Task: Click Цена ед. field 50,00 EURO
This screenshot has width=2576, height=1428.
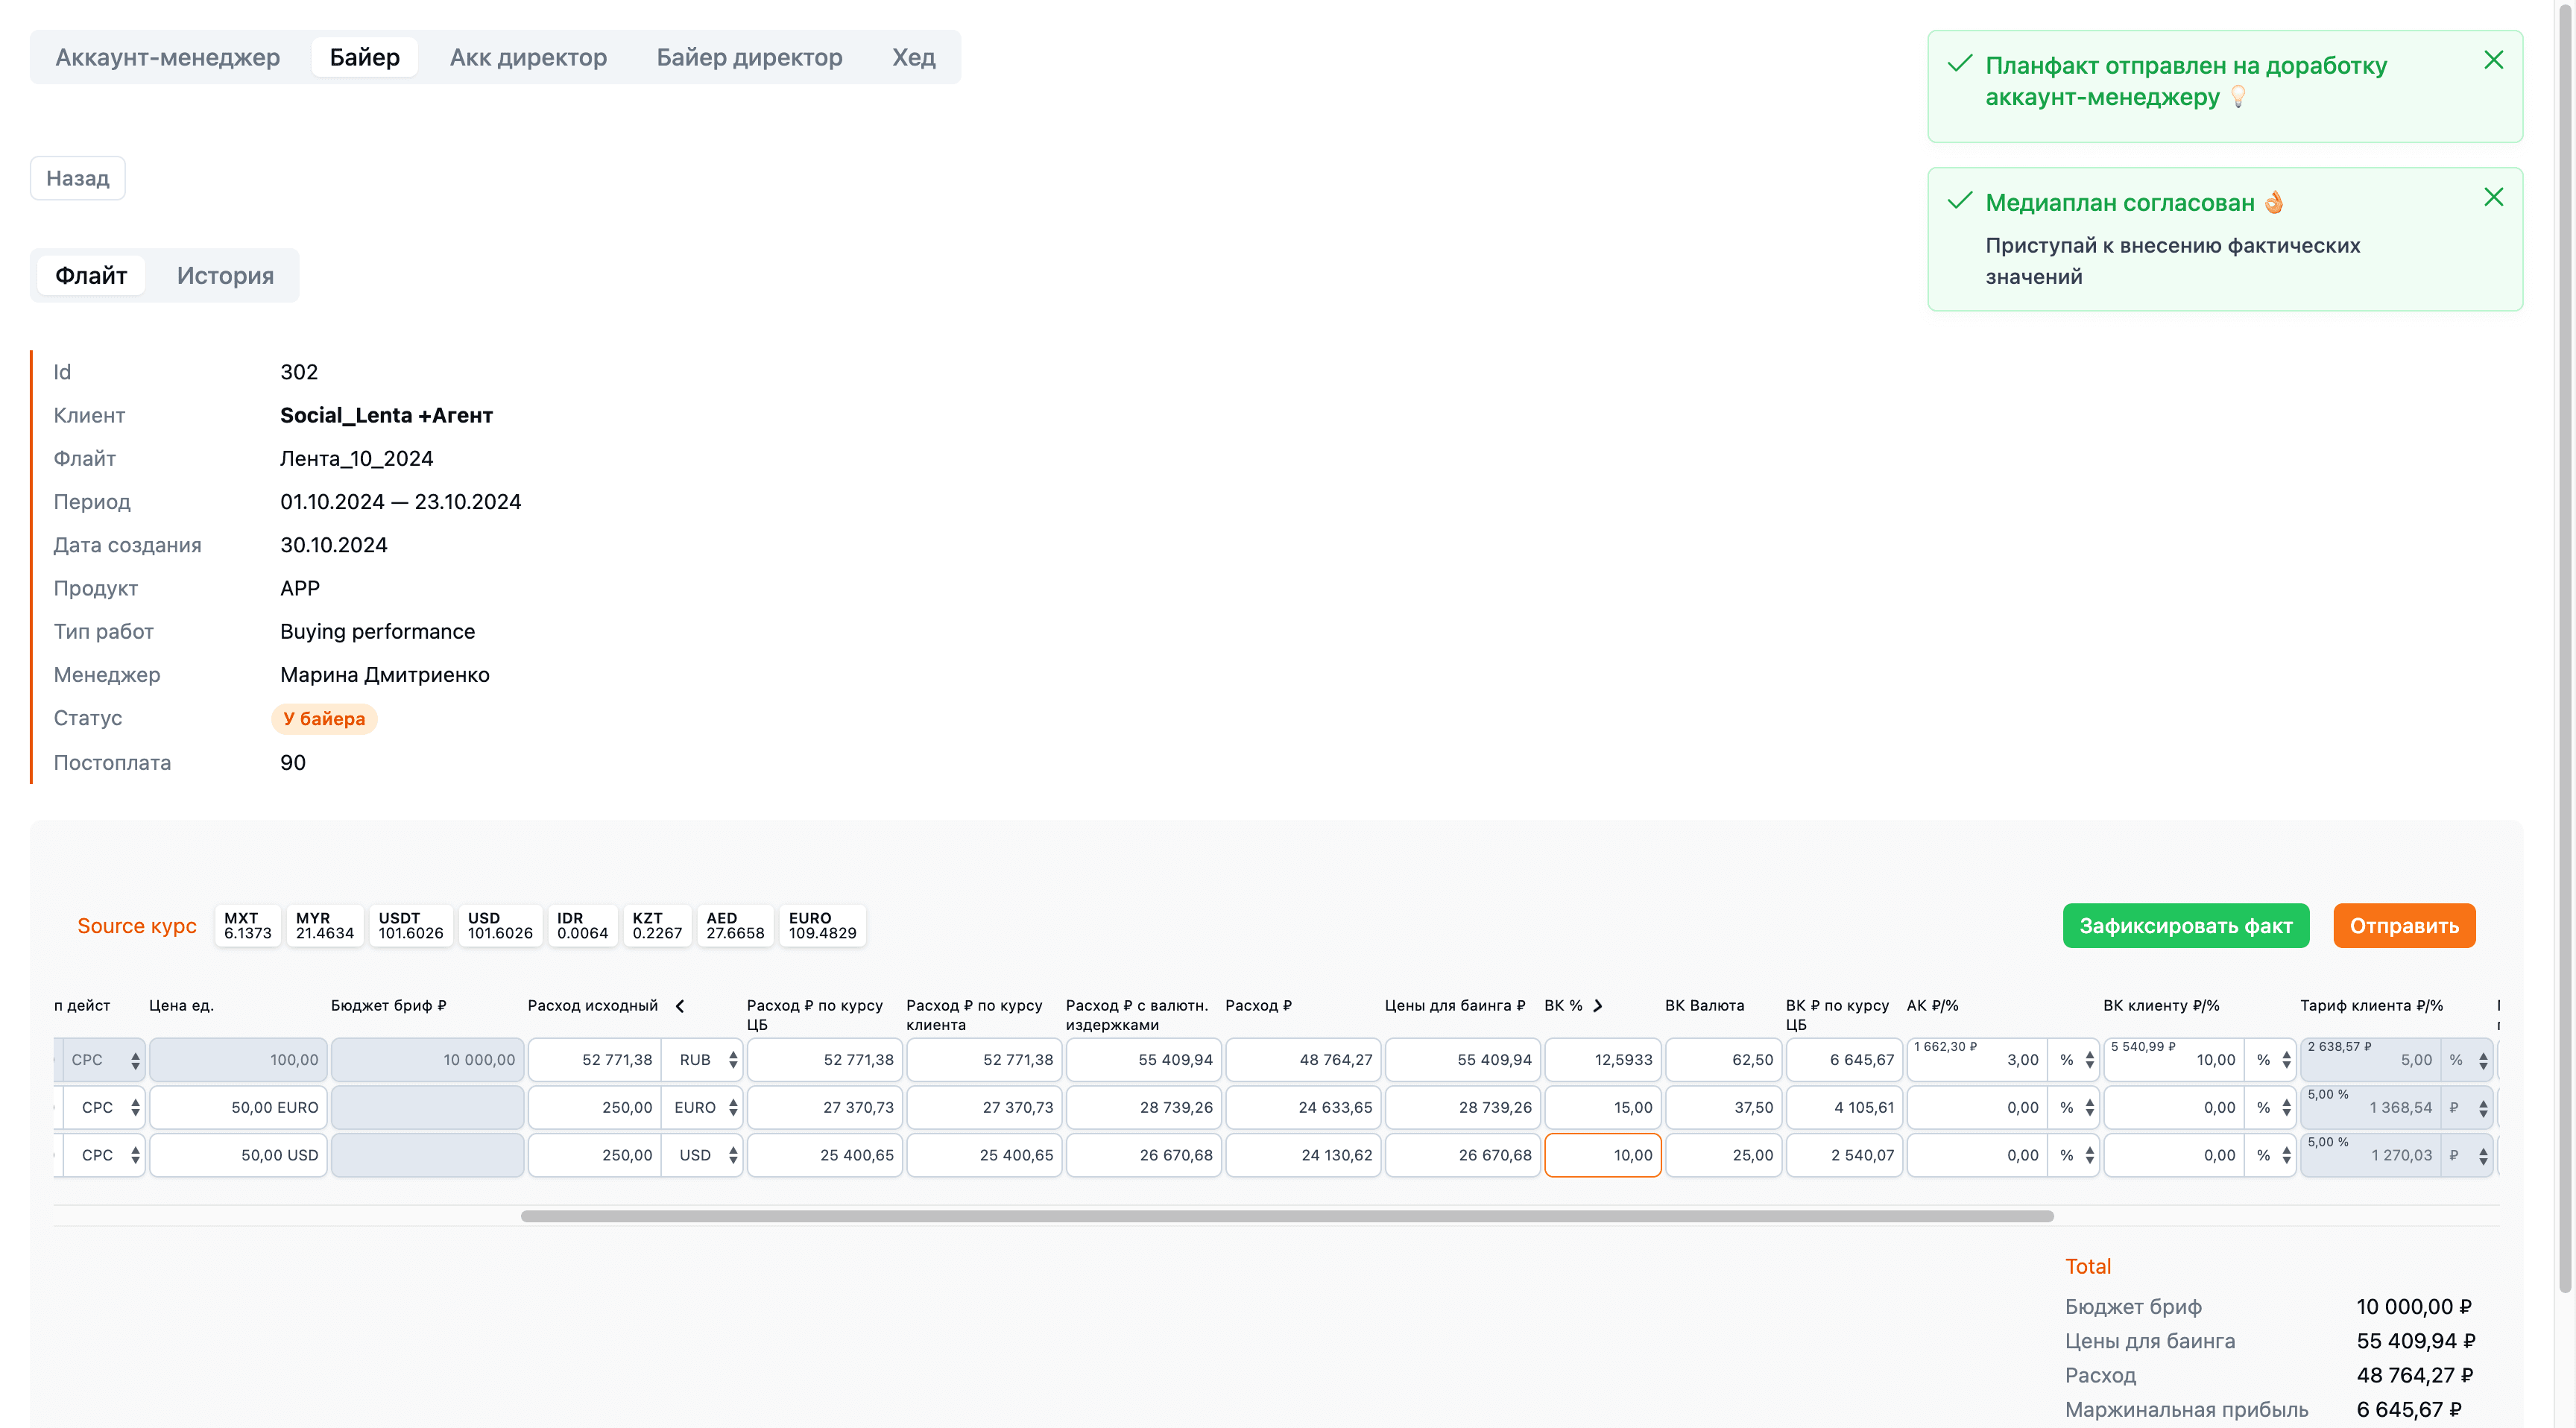Action: [x=238, y=1107]
